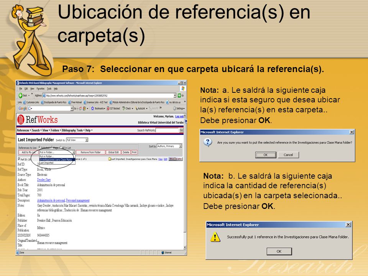
Task: Open the Favorites menu in Internet Explorer
Action: pos(40,89)
